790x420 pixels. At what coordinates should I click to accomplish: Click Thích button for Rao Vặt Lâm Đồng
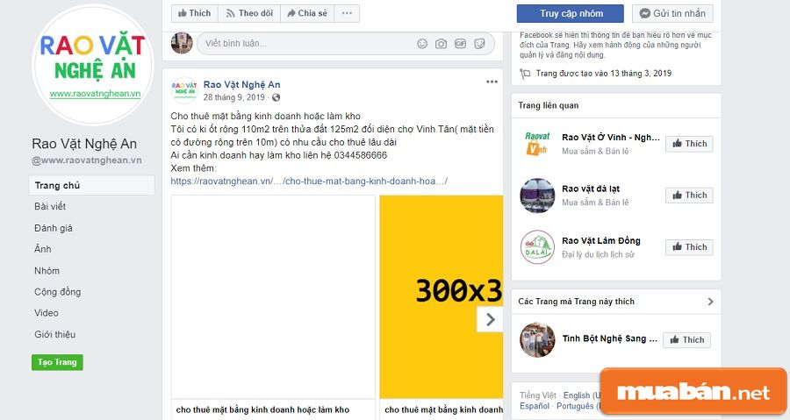(689, 247)
